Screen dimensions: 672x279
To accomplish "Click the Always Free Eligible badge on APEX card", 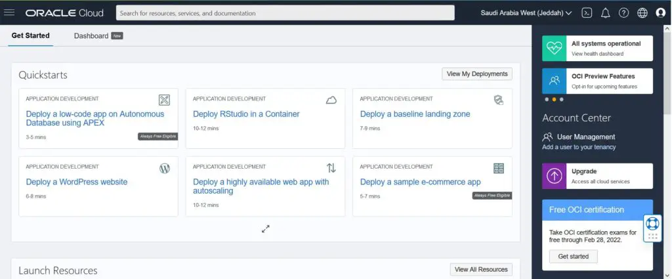I will [x=157, y=137].
